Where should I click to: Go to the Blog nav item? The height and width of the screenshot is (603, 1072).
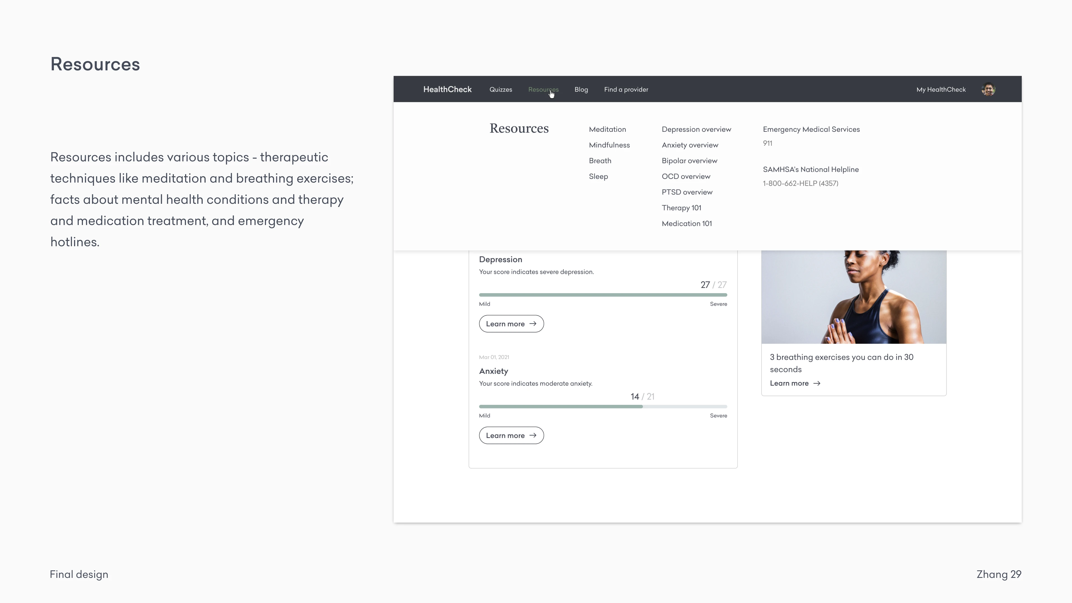click(x=581, y=89)
